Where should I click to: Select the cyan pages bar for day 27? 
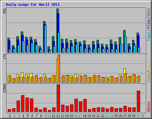pos(126,45)
